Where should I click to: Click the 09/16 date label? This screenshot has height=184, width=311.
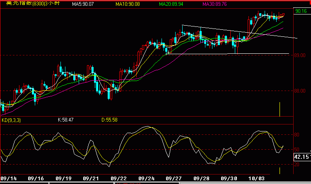coord(36,179)
